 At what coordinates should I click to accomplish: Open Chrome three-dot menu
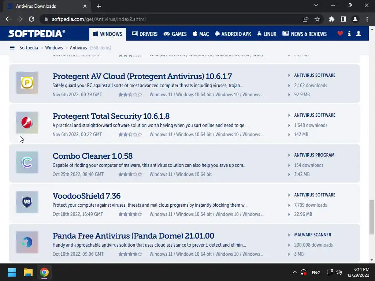click(x=367, y=19)
